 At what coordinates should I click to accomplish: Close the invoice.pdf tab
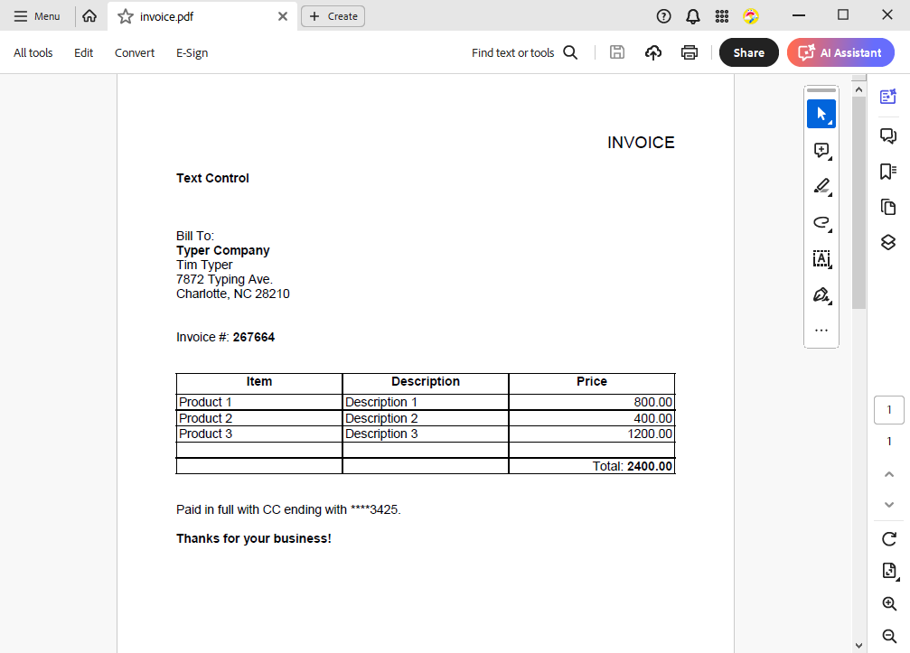283,16
